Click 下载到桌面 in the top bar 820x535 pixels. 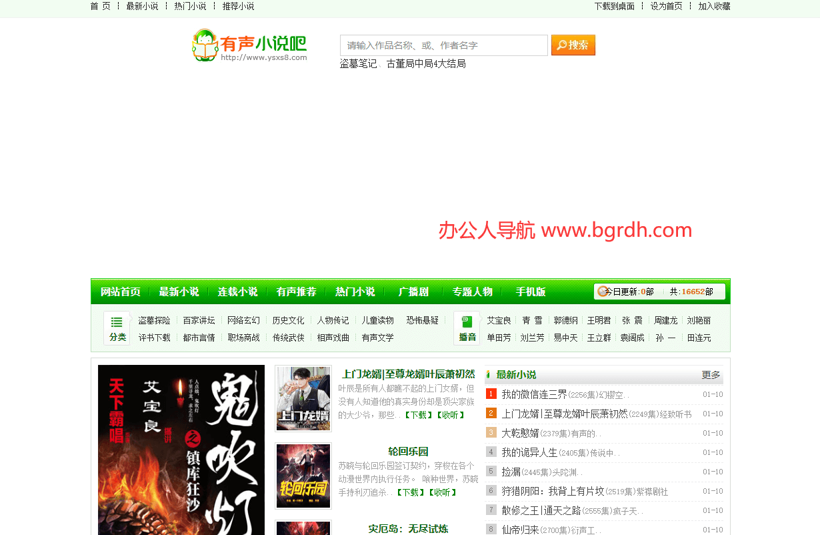coord(614,6)
